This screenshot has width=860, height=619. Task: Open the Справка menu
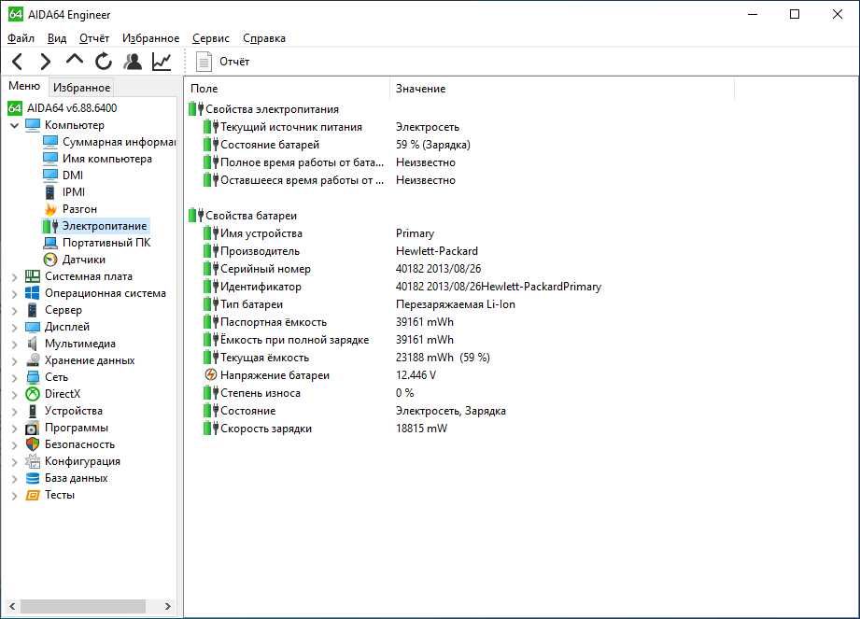(264, 38)
